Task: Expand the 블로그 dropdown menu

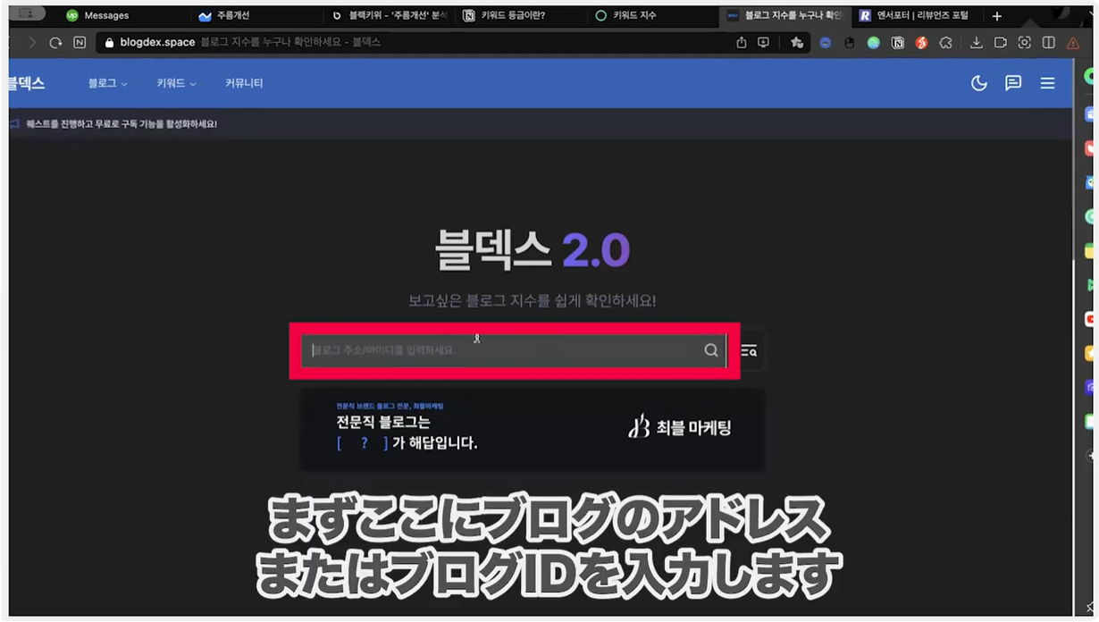Action: point(107,83)
